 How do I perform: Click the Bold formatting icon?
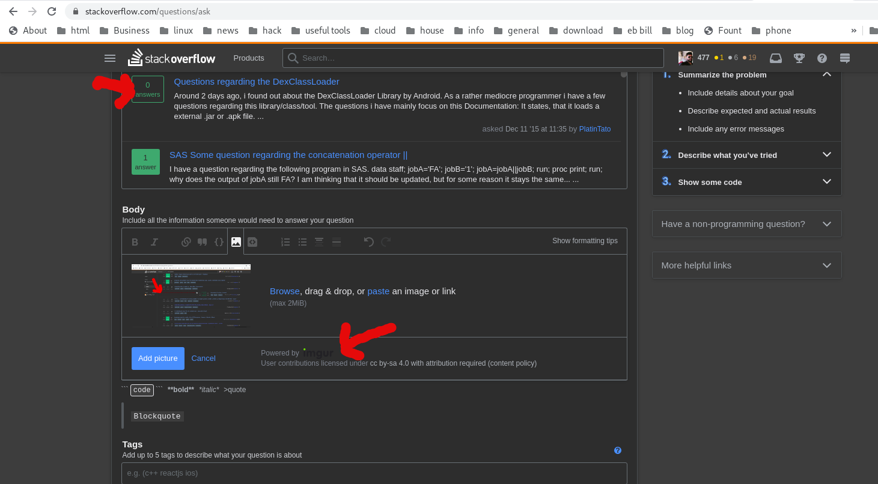click(x=135, y=241)
